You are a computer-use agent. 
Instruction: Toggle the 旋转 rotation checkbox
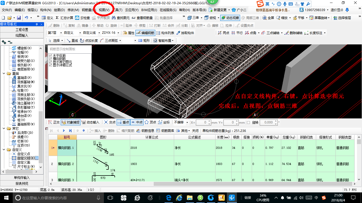click(x=248, y=122)
